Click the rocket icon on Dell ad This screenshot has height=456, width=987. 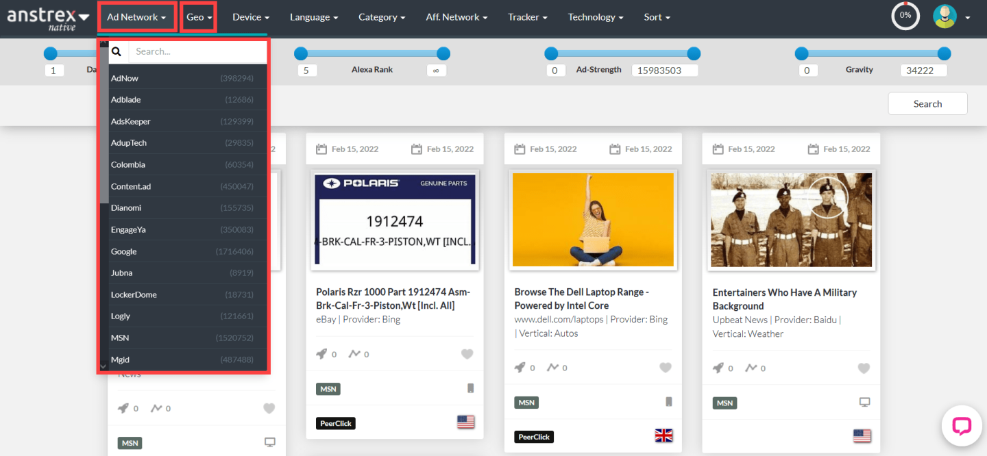point(521,368)
